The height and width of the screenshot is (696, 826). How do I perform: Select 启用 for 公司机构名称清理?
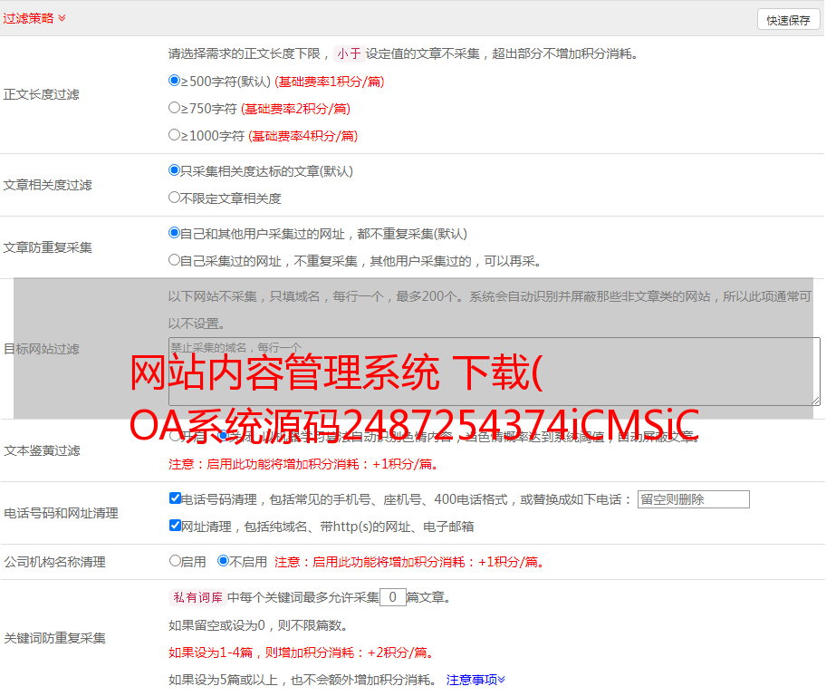[x=175, y=561]
